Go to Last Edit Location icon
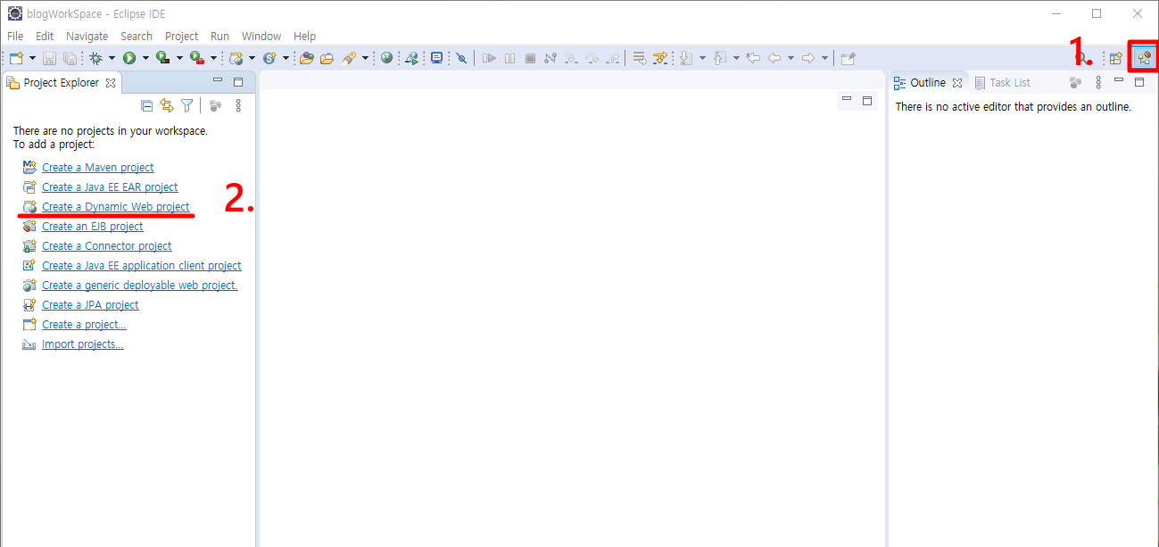 point(753,58)
